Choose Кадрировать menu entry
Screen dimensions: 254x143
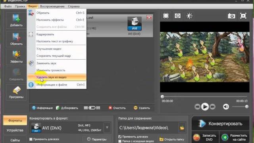(57, 35)
